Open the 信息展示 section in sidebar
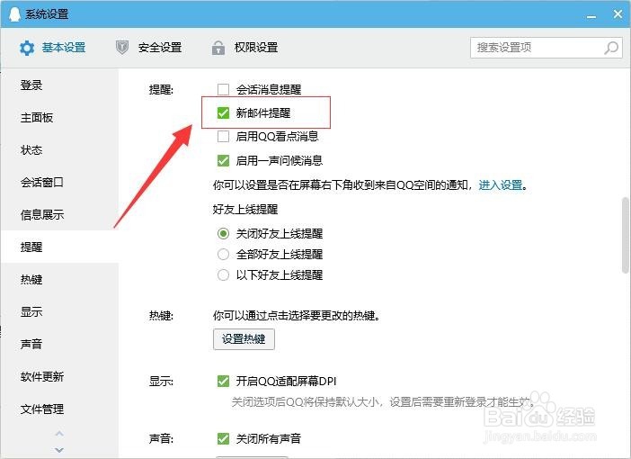 tap(59, 214)
